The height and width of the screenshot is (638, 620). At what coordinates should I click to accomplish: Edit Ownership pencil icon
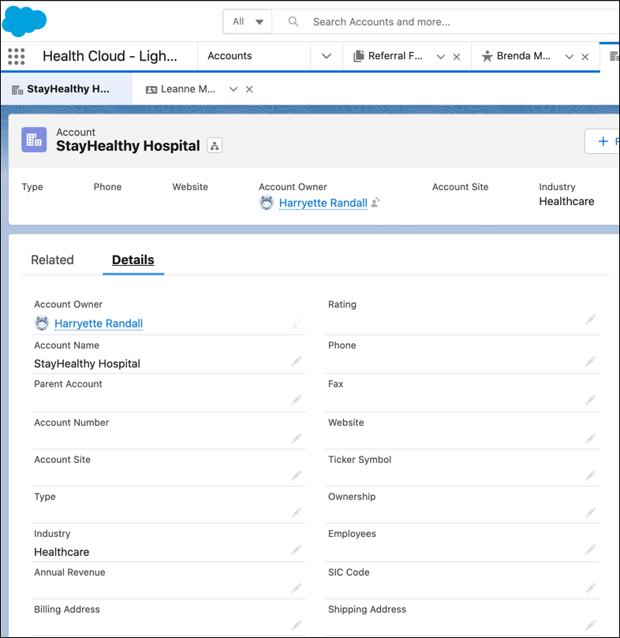(x=591, y=513)
